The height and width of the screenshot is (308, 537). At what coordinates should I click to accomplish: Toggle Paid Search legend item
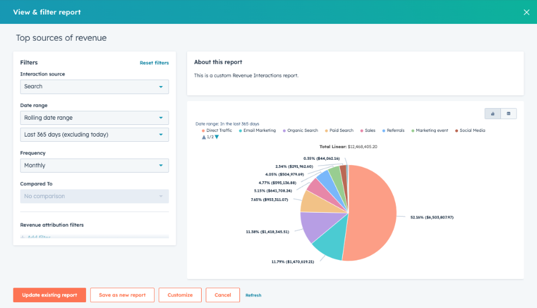(339, 131)
